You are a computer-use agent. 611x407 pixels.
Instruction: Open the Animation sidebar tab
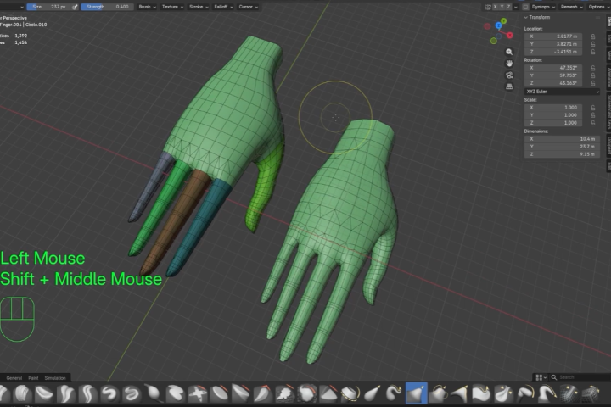(x=608, y=77)
